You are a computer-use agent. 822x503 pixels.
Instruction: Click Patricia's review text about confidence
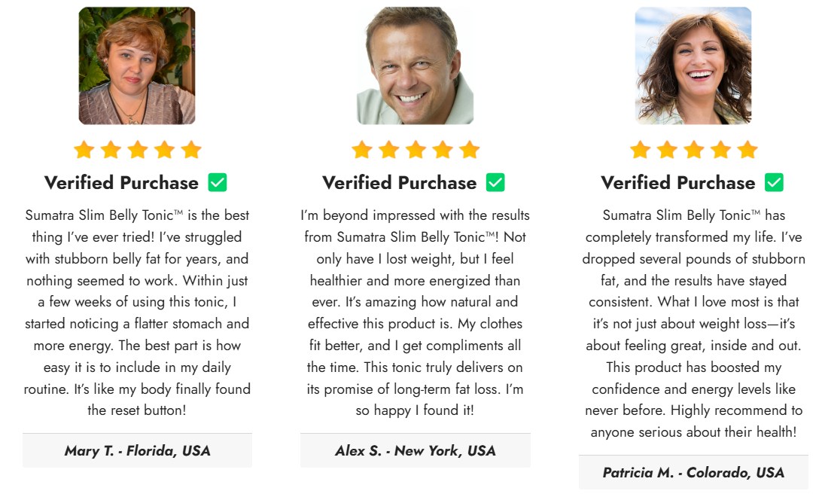click(693, 324)
